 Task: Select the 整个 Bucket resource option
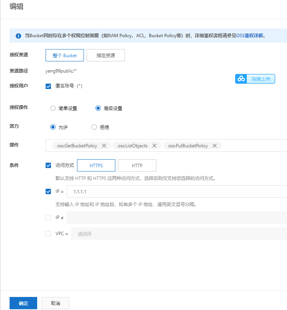[x=65, y=55]
